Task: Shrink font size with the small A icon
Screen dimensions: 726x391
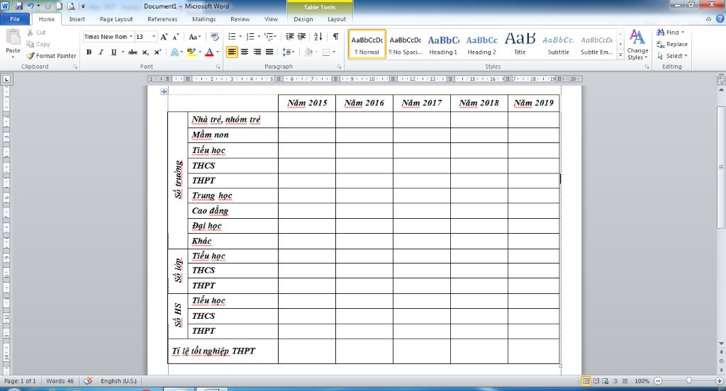Action: click(x=176, y=37)
